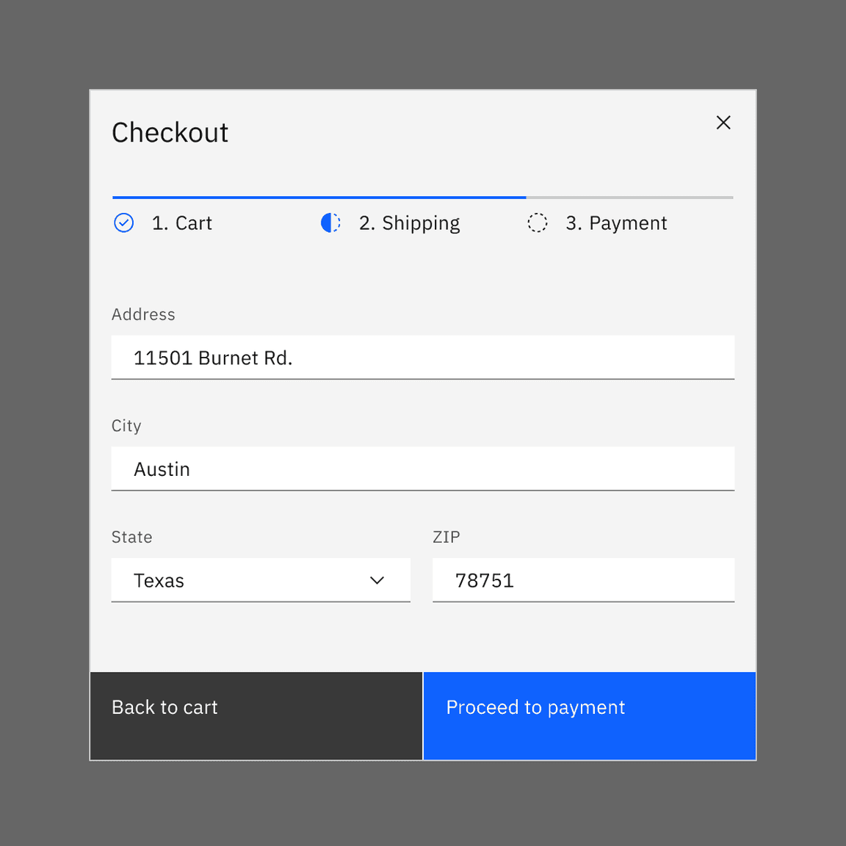
Task: Click the City field showing Austin
Action: point(423,469)
